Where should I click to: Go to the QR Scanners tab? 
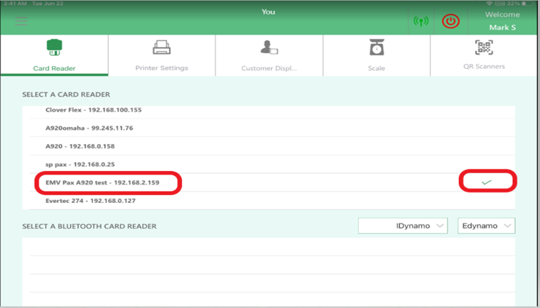coord(484,55)
